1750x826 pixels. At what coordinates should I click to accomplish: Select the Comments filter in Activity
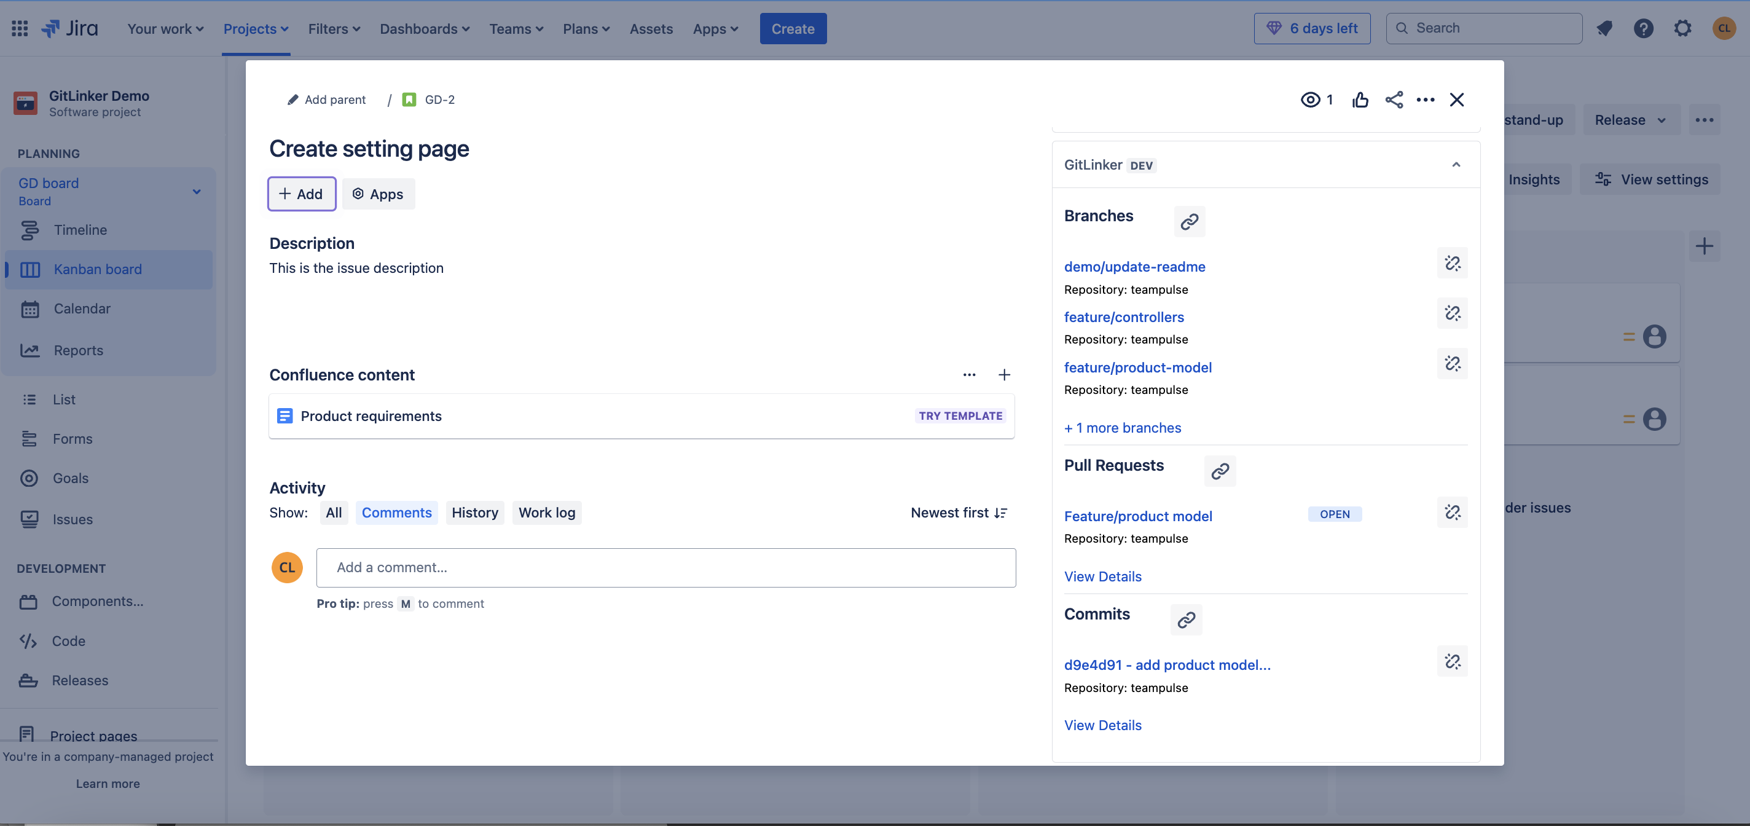(396, 512)
